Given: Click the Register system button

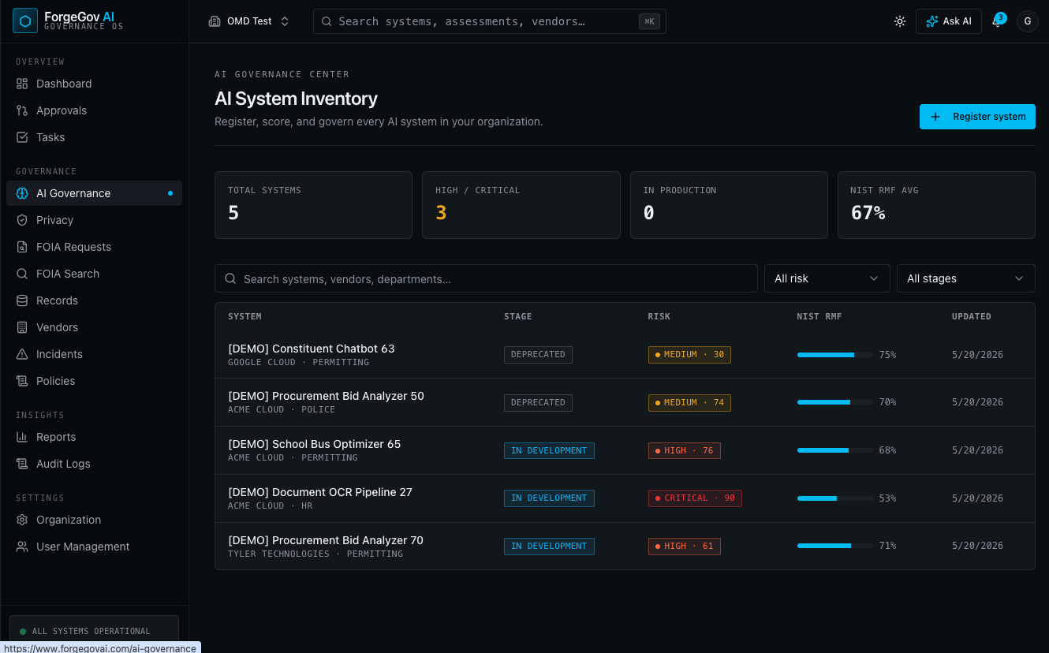Looking at the screenshot, I should click(x=977, y=117).
